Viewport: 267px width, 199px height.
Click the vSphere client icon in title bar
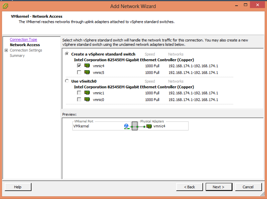pyautogui.click(x=5, y=6)
